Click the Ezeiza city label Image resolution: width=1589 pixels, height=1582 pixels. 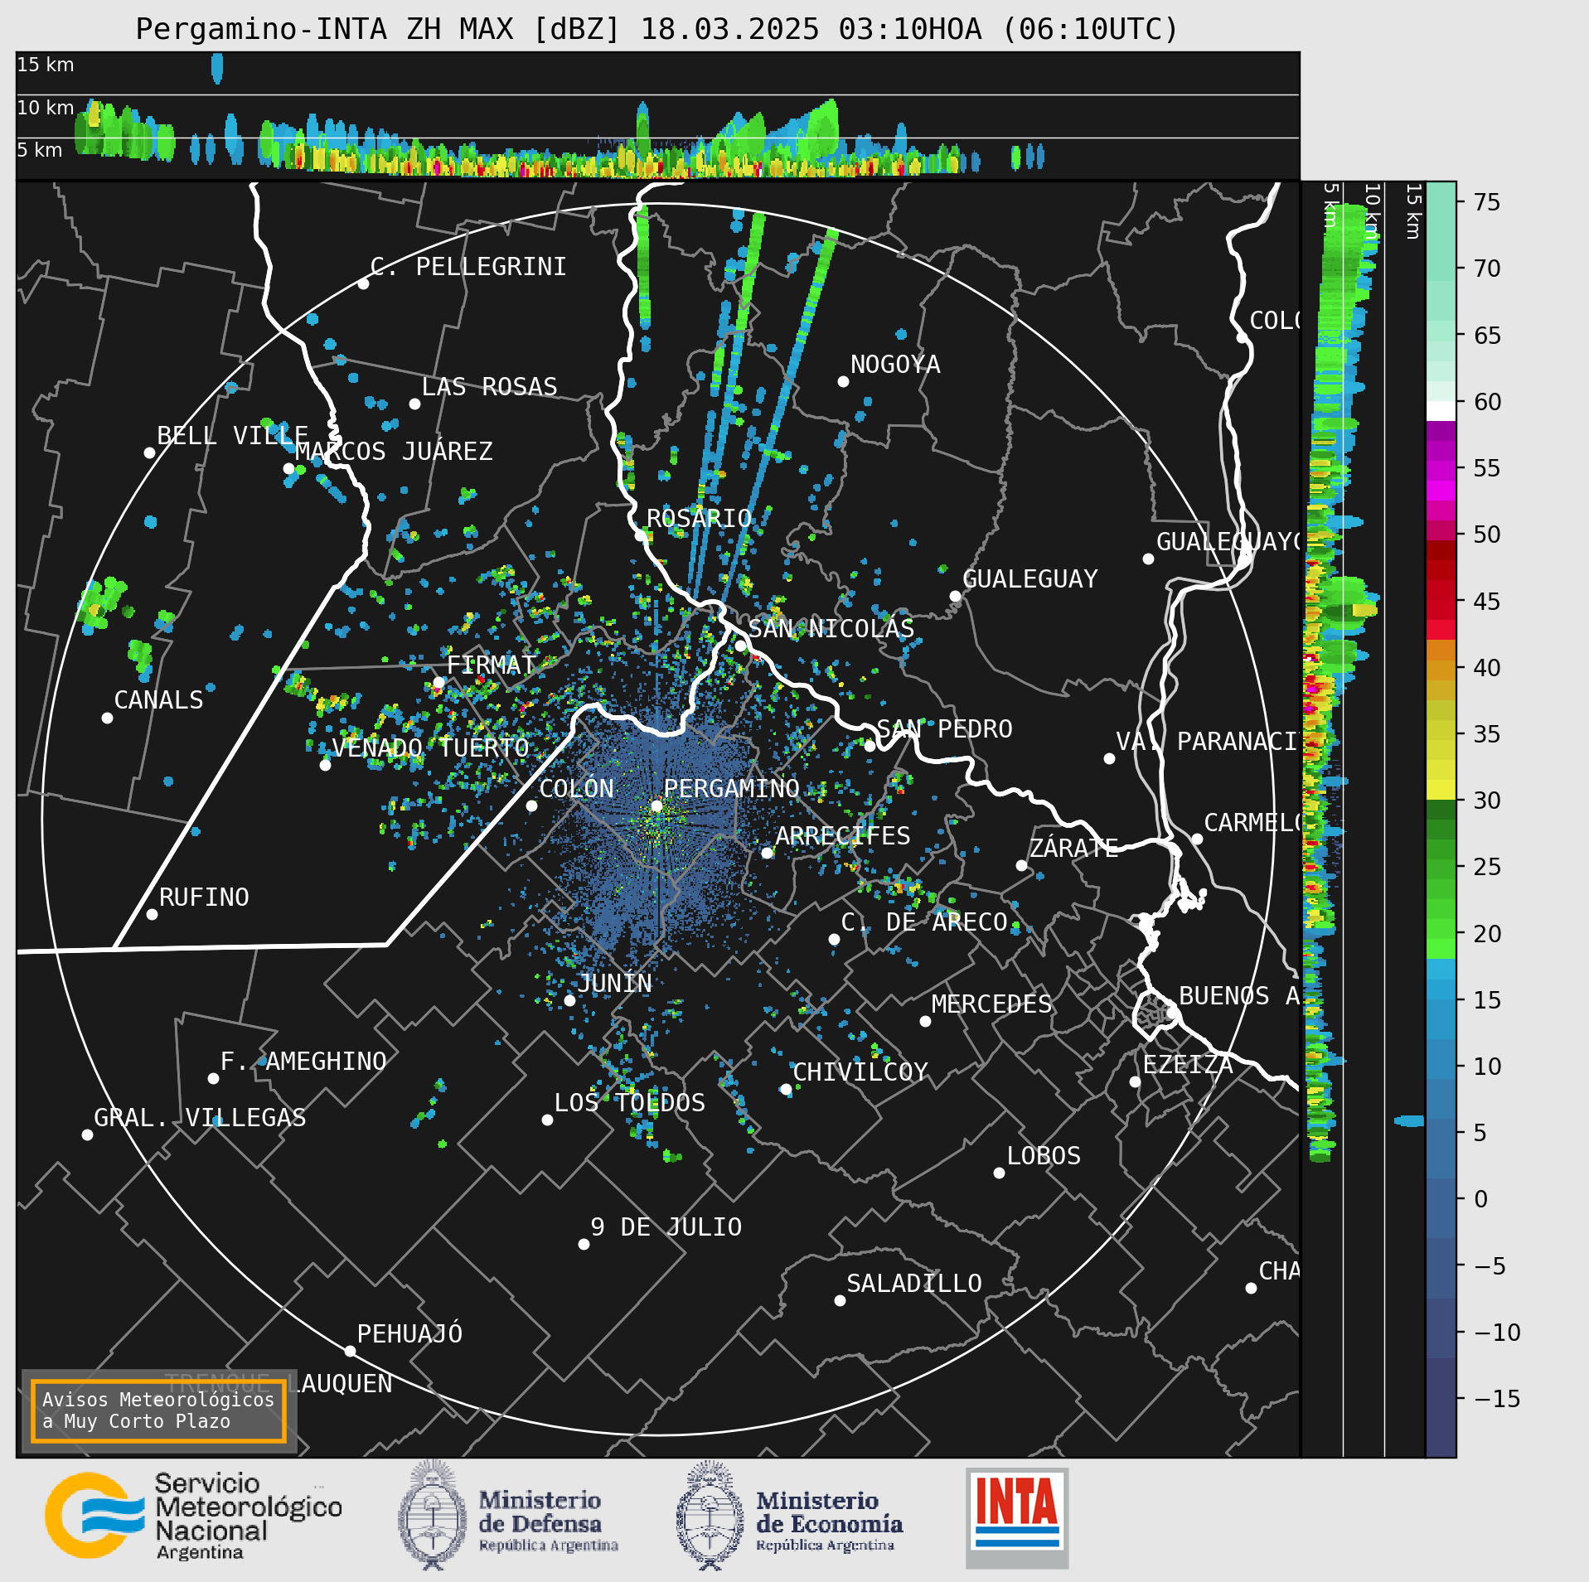[1188, 1065]
